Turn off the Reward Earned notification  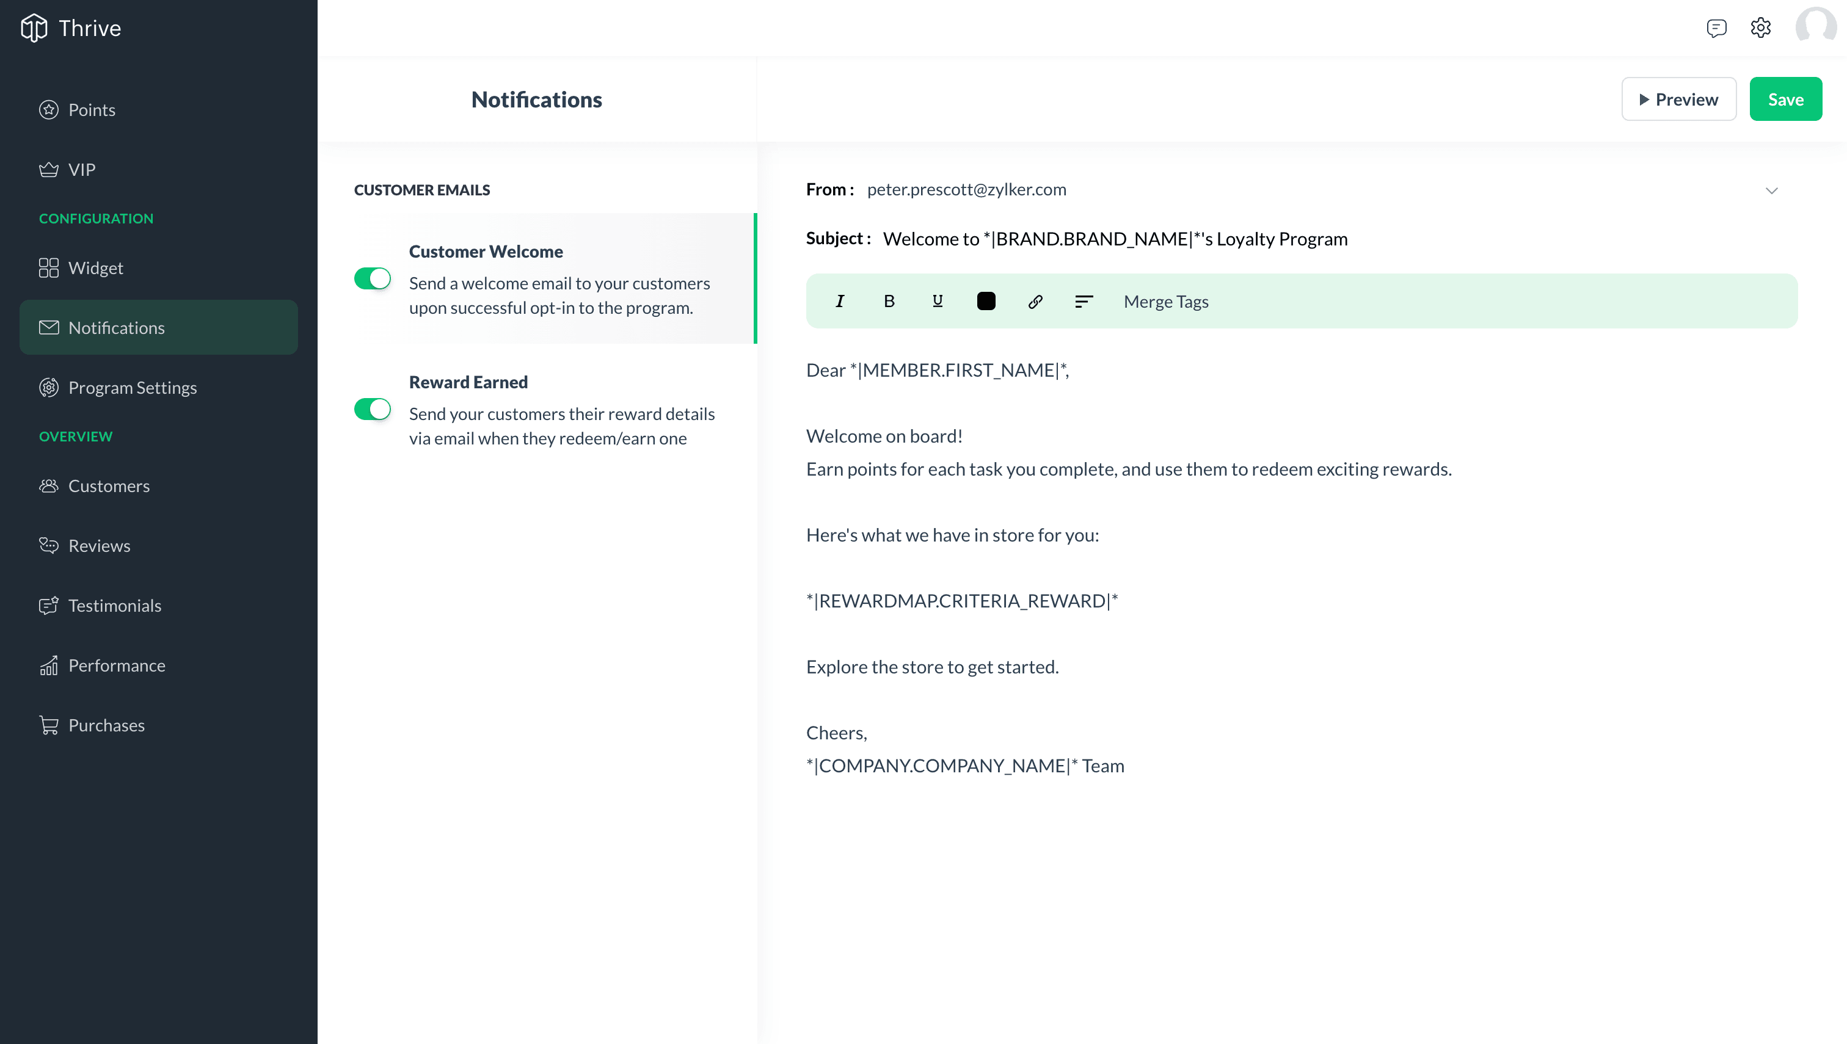pyautogui.click(x=372, y=408)
